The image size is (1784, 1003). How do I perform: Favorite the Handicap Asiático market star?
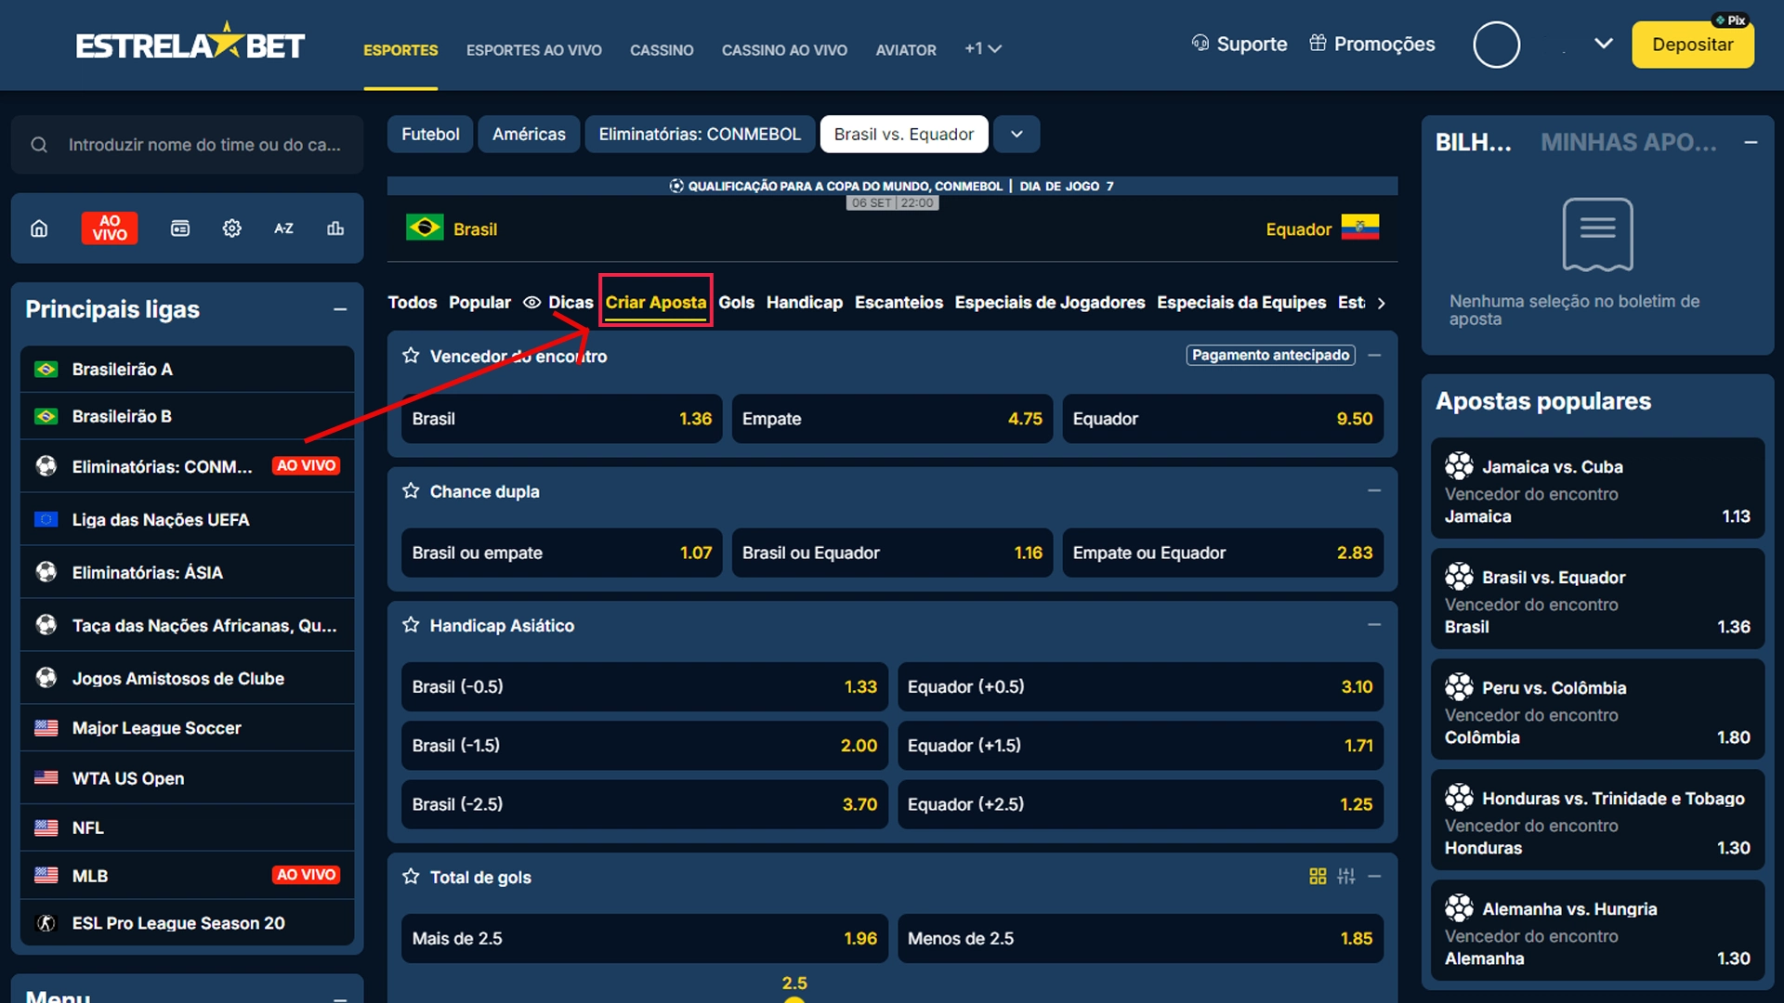coord(411,625)
